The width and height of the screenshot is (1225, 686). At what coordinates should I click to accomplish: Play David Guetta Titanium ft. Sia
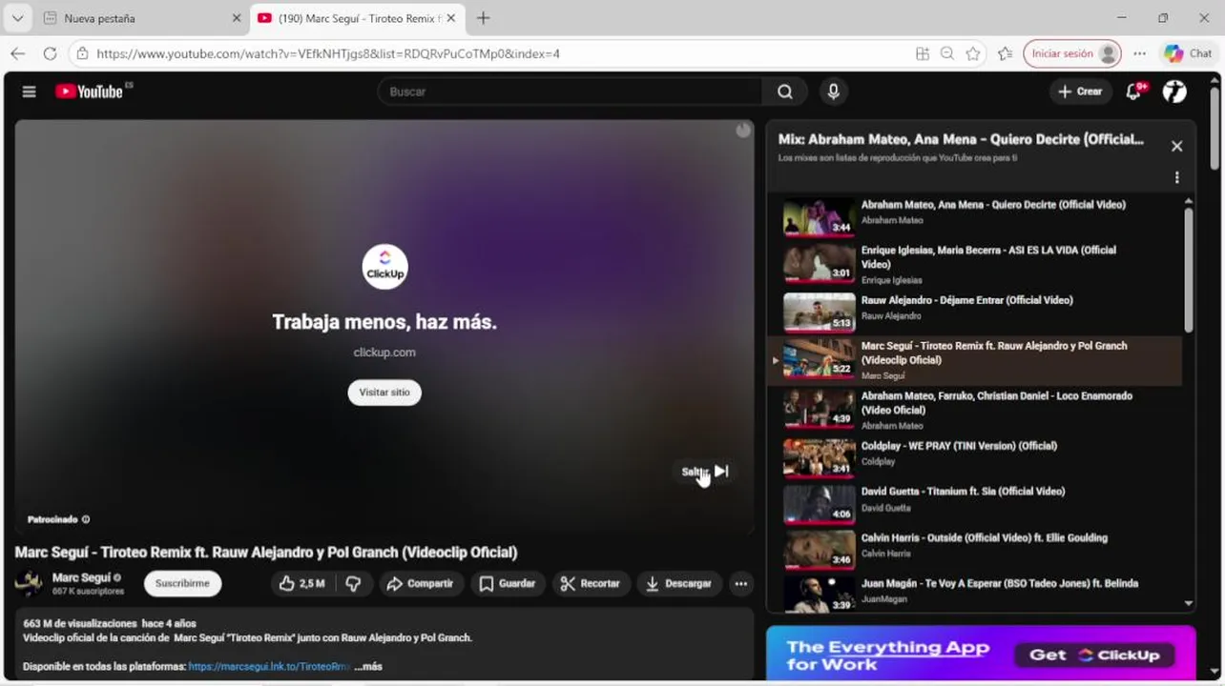[974, 503]
